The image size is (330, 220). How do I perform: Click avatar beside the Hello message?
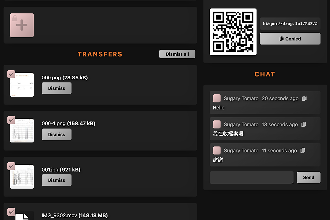(x=216, y=98)
